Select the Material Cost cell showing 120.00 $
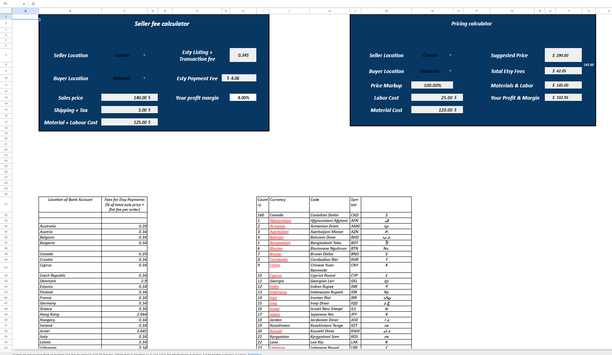Screen dimensions: 612x355 437,110
